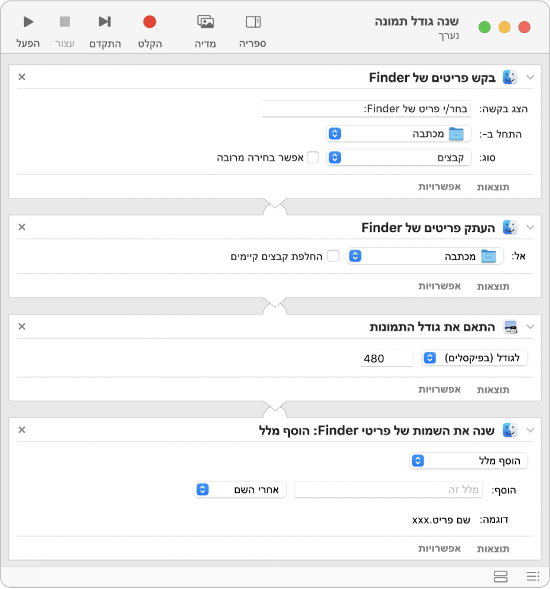Toggle the Library (ספריה) sidebar
This screenshot has height=589, width=550.
point(253,22)
